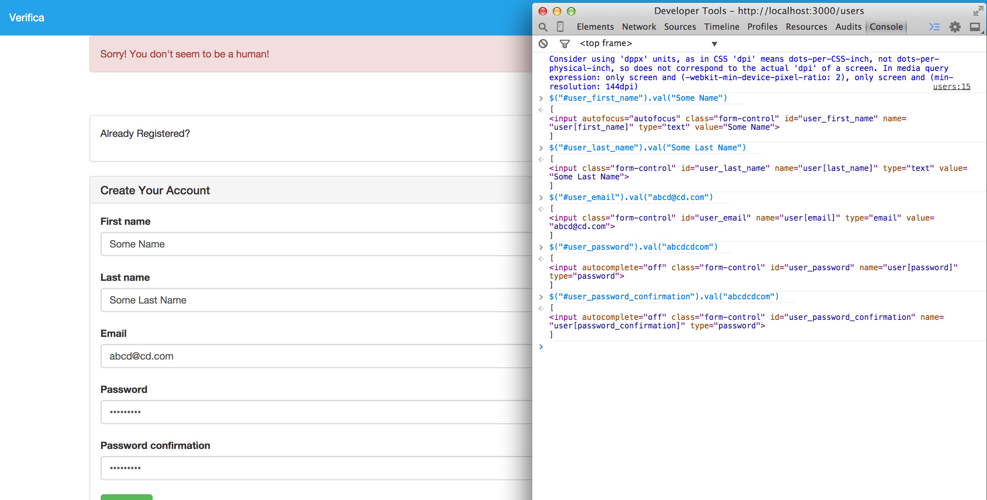The height and width of the screenshot is (500, 987).
Task: Click the DevTools fullscreen arrows icon
Action: click(977, 11)
